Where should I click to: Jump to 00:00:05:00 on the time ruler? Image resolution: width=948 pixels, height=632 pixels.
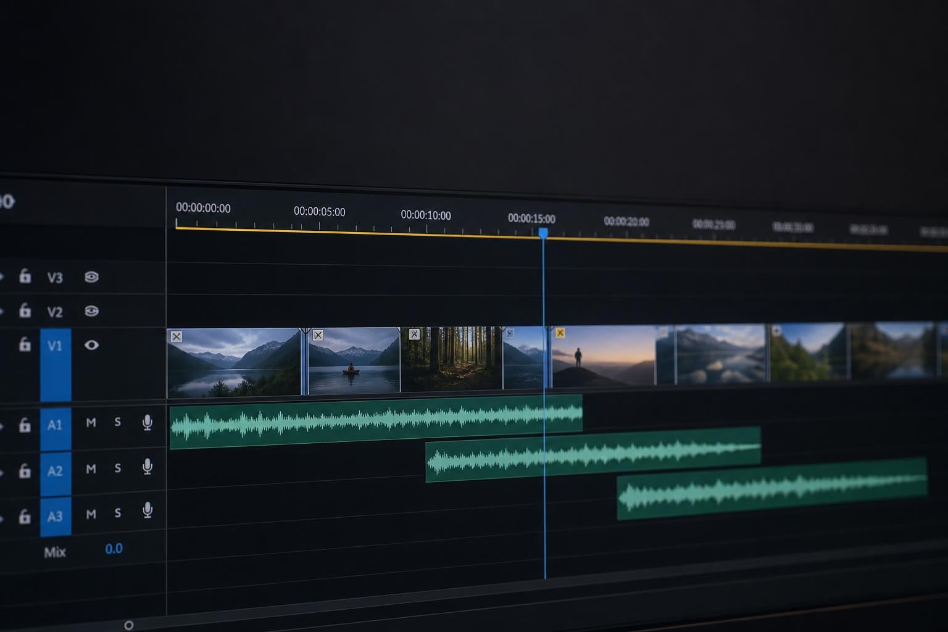(x=320, y=211)
